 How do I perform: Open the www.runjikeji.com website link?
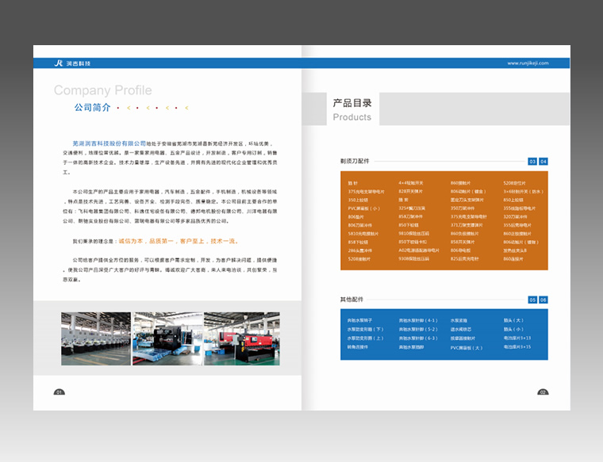pos(538,63)
